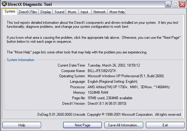187x131 pixels.
Task: Click the Computer Name label
Action: (x=73, y=71)
